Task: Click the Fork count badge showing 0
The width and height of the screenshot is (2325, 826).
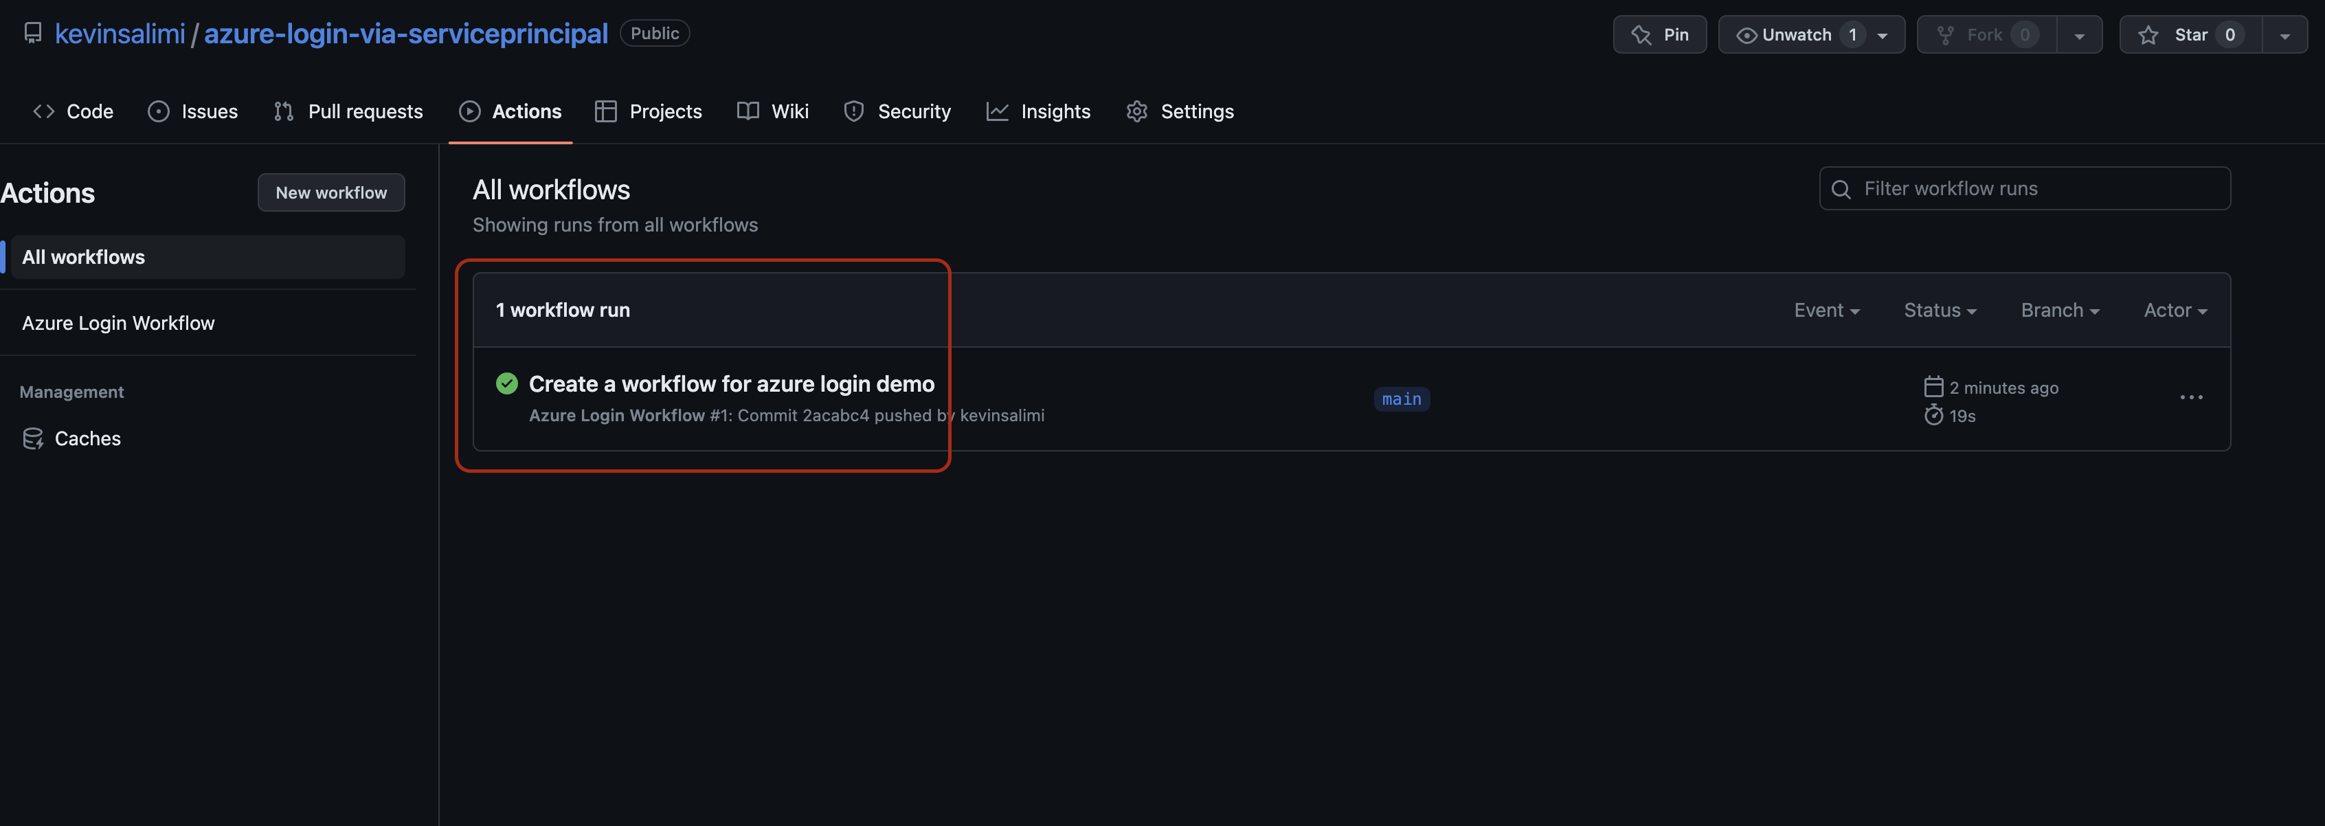Action: tap(2025, 35)
